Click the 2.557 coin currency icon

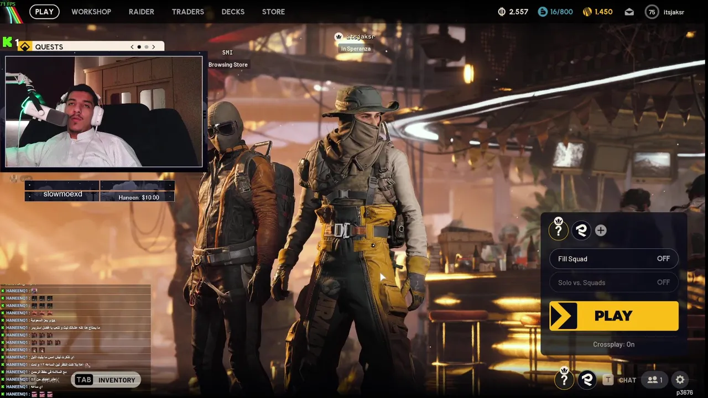(502, 12)
